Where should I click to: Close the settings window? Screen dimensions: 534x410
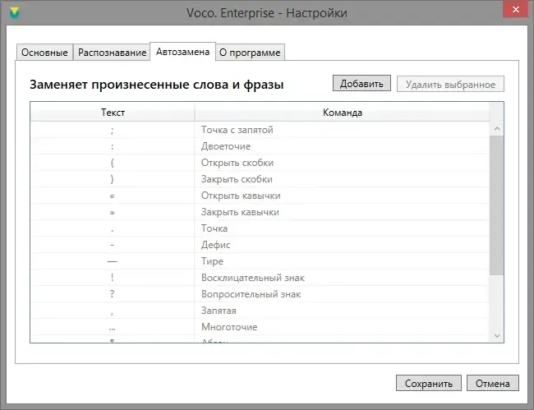point(514,12)
